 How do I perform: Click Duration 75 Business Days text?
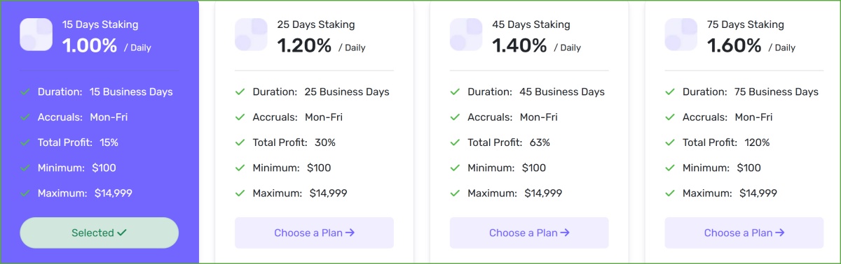[x=751, y=92]
